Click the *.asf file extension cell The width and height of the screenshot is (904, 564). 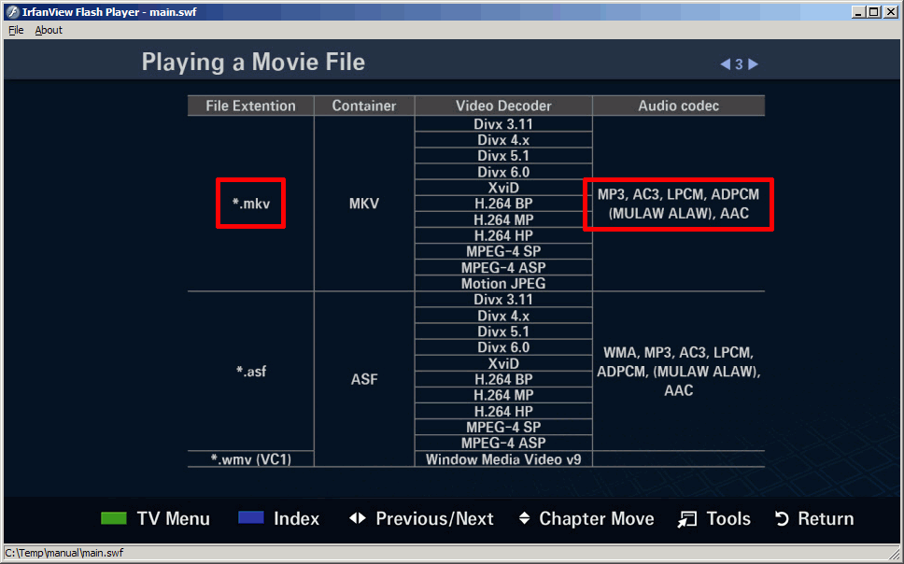pyautogui.click(x=251, y=371)
